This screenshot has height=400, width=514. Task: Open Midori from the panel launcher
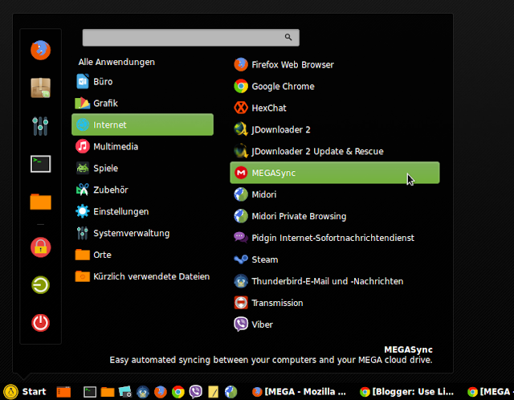coord(230,392)
